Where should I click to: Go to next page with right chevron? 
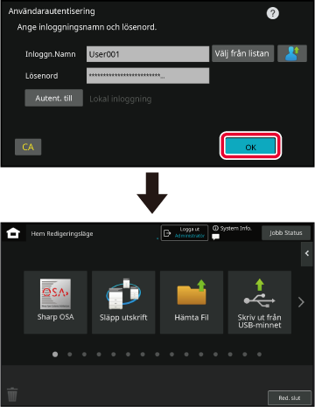point(301,302)
